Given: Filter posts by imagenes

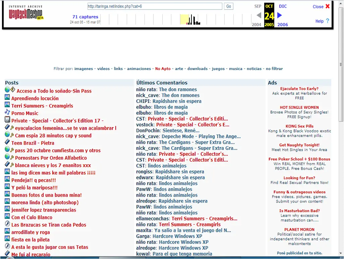Looking at the screenshot, I should 83,69.
